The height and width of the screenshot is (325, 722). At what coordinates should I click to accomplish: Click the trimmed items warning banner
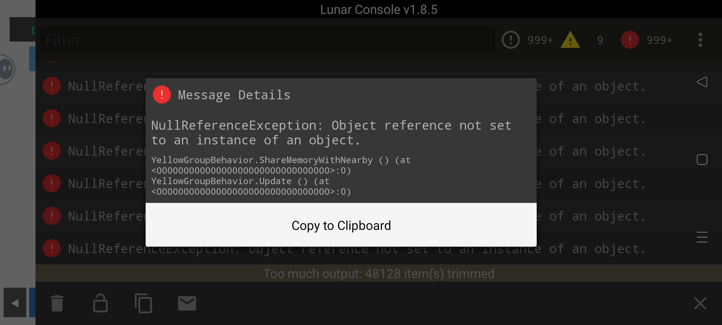(379, 273)
